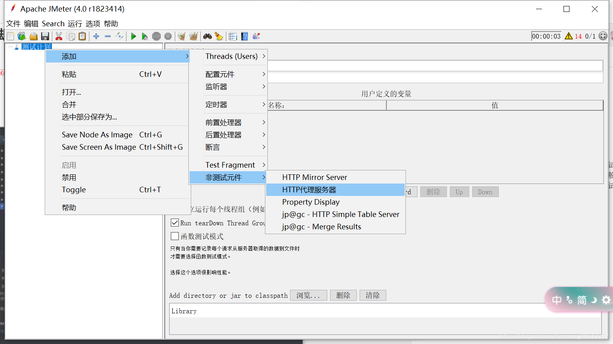
Task: Select 帮助 in context menu
Action: coord(117,208)
